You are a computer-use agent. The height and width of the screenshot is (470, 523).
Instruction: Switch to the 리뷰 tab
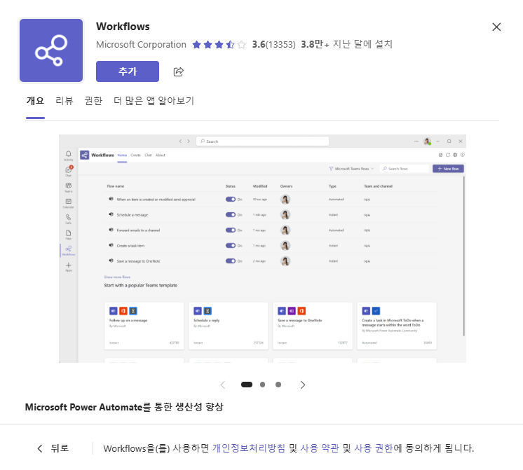point(64,101)
